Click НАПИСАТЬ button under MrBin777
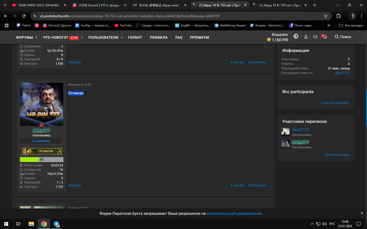Image resolution: width=367 pixels, height=229 pixels. click(x=41, y=141)
